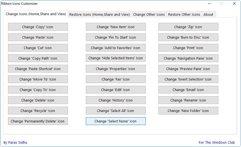Image resolution: width=241 pixels, height=147 pixels.
Task: Select Change 'Navigation Pane' Icon button
Action: (188, 58)
